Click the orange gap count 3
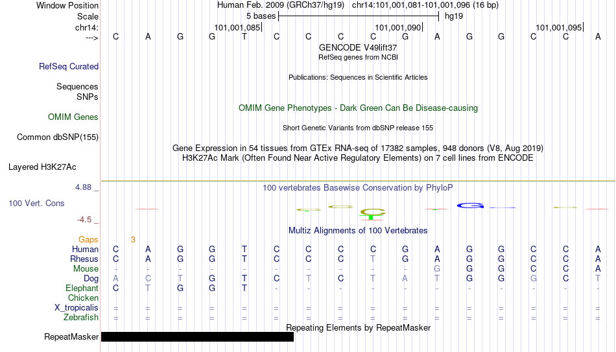The width and height of the screenshot is (616, 352). click(133, 240)
